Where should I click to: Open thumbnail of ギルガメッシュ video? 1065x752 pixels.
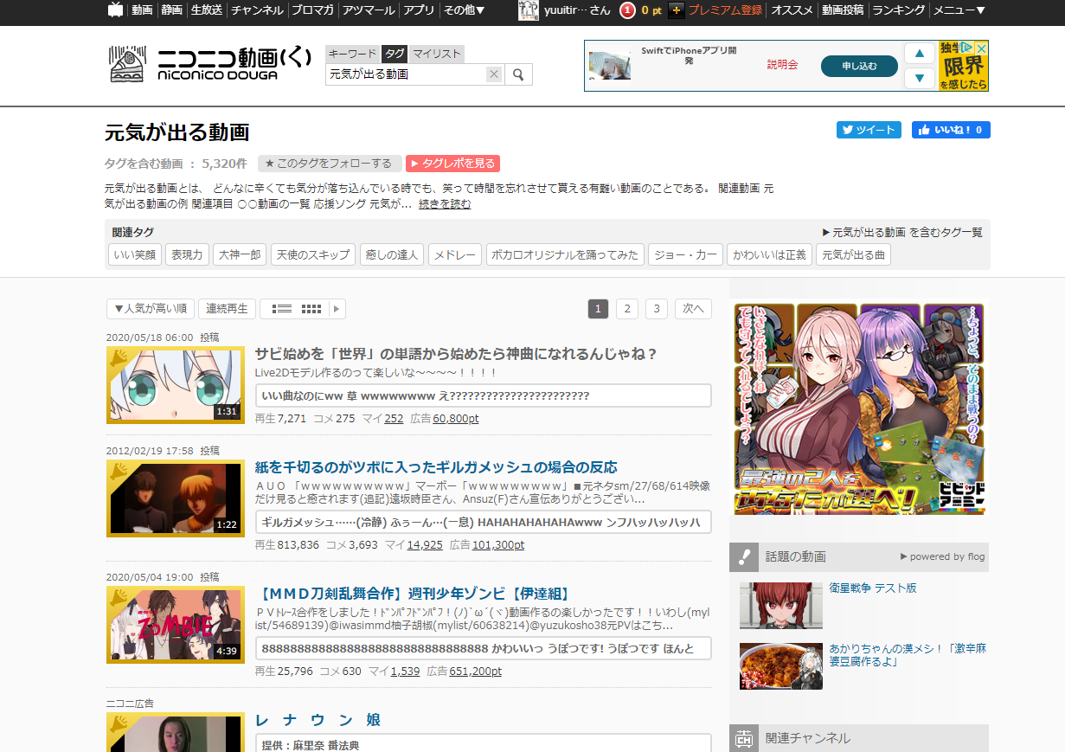(175, 498)
